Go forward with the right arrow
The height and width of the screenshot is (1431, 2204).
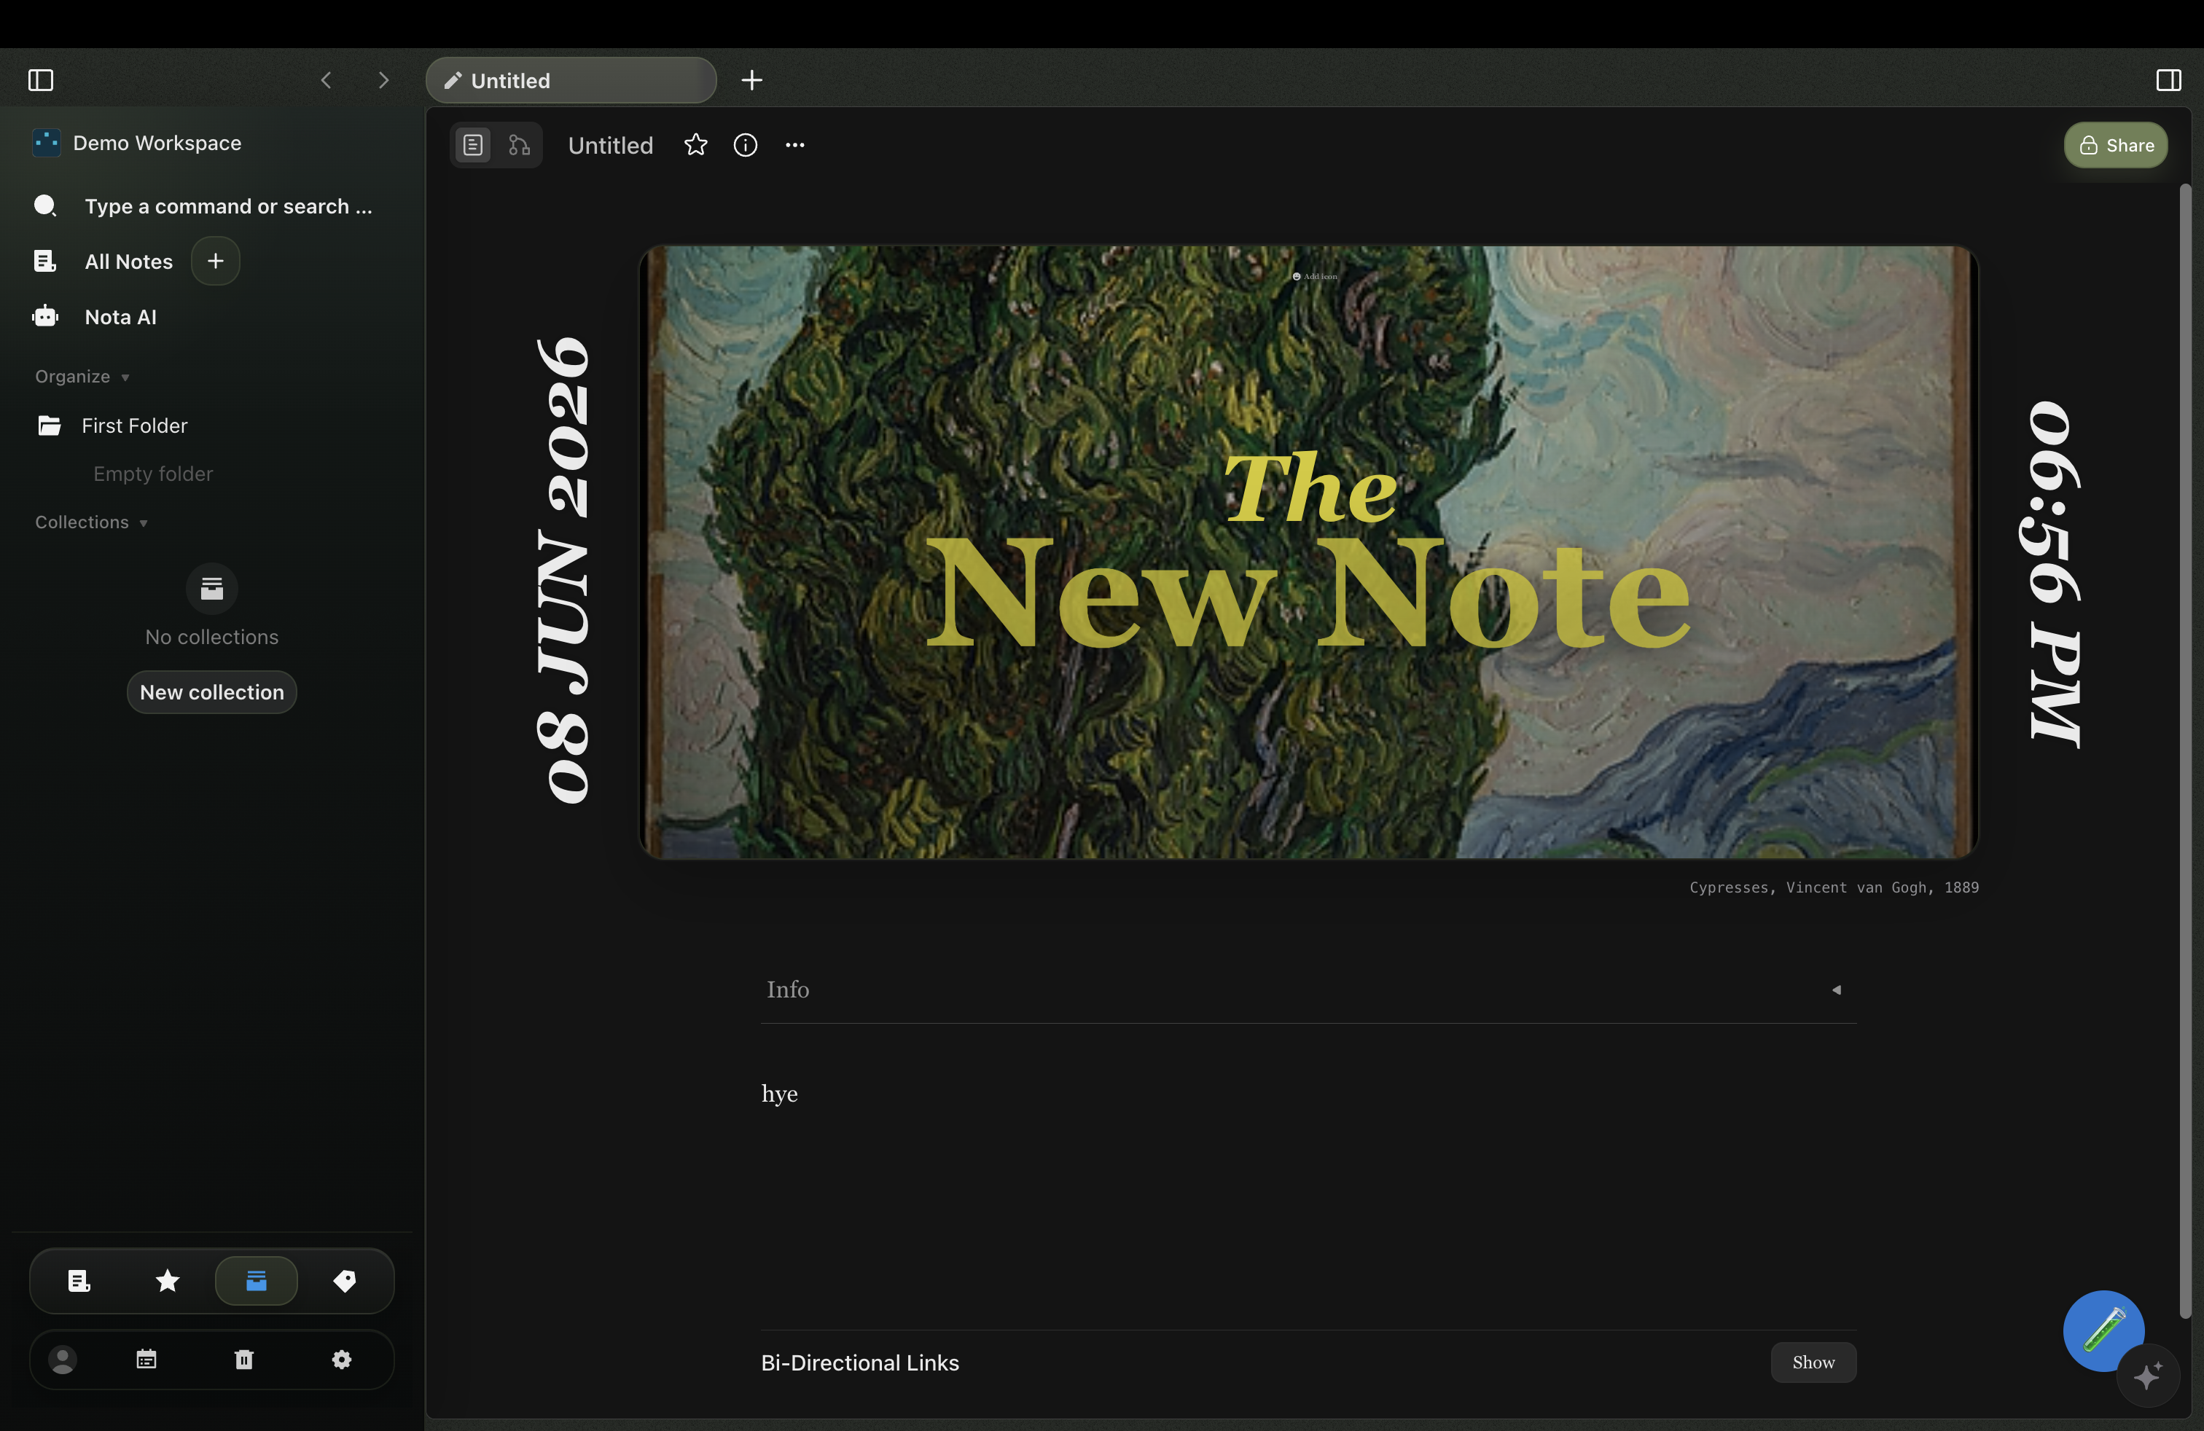[383, 81]
